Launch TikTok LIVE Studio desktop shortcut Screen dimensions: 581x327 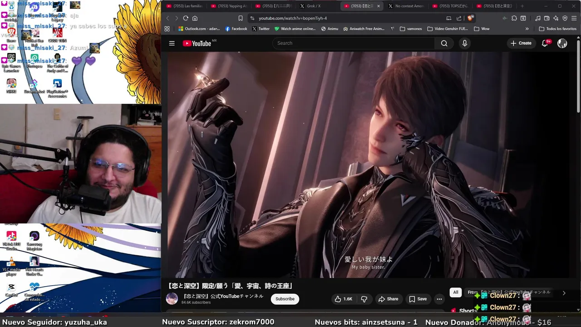click(11, 241)
